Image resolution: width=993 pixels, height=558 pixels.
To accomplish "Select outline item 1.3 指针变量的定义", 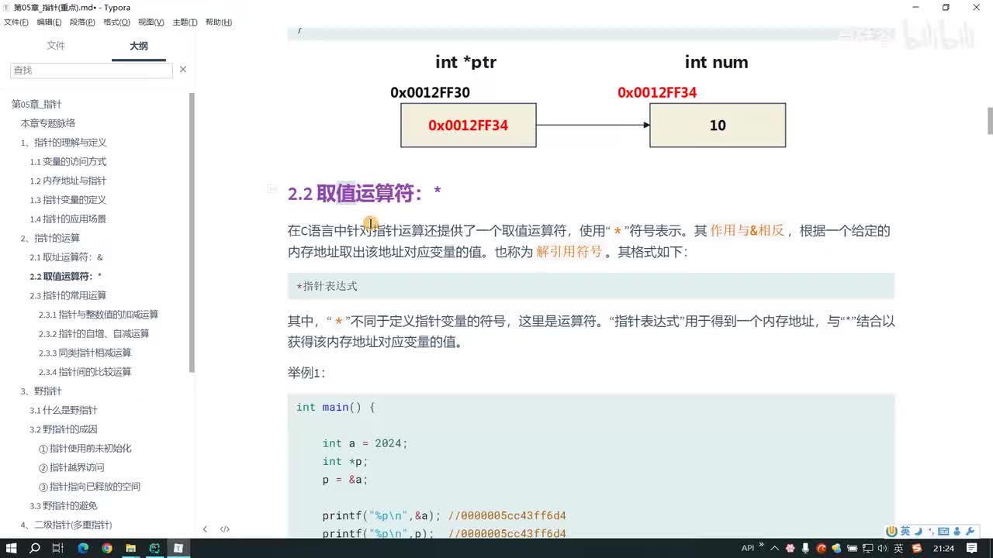I will pos(68,200).
